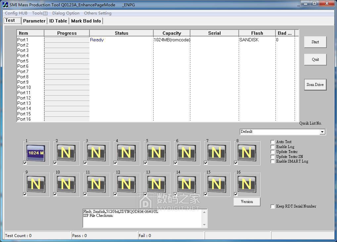Check Keep RDT Serial Number option
The width and height of the screenshot is (337, 242).
273,206
